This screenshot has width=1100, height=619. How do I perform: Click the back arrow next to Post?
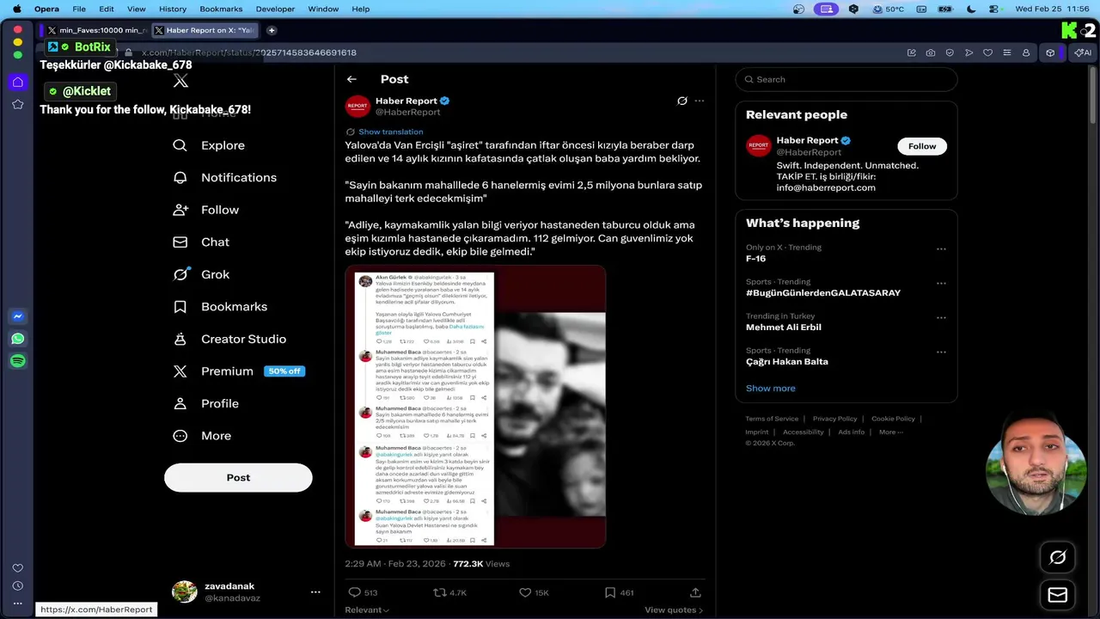351,79
